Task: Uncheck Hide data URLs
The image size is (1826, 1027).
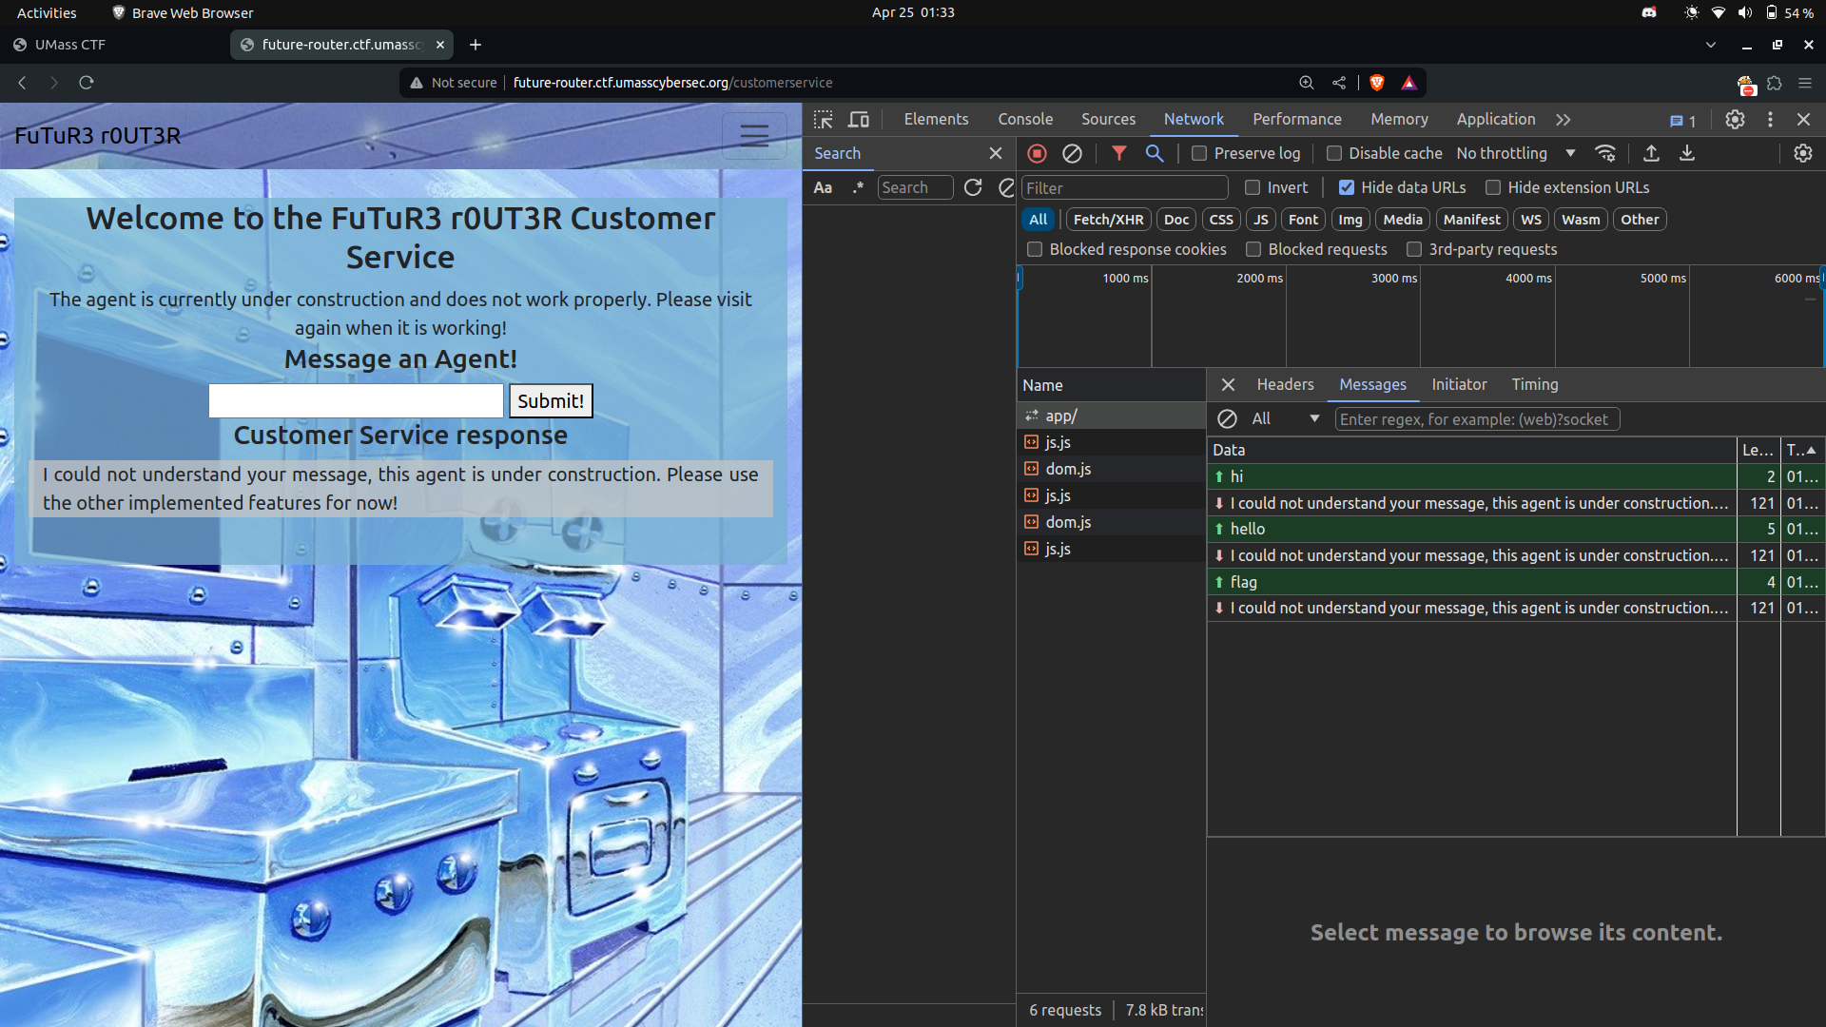Action: pyautogui.click(x=1347, y=187)
